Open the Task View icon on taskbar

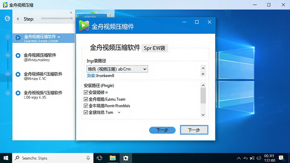pyautogui.click(x=99, y=158)
